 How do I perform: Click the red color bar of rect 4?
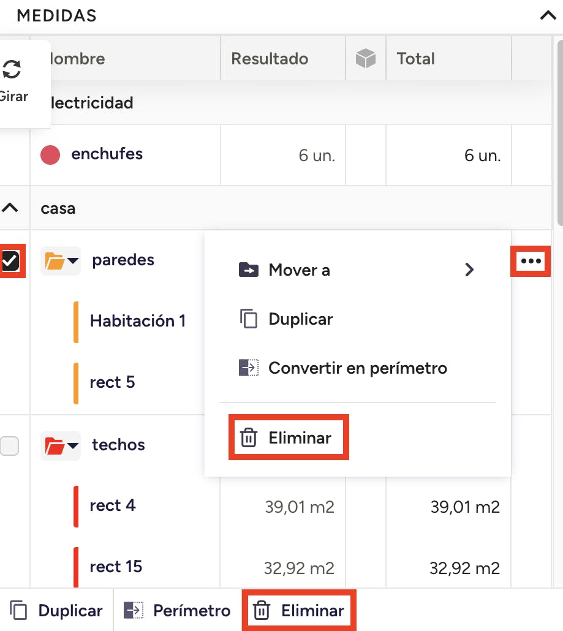point(75,506)
